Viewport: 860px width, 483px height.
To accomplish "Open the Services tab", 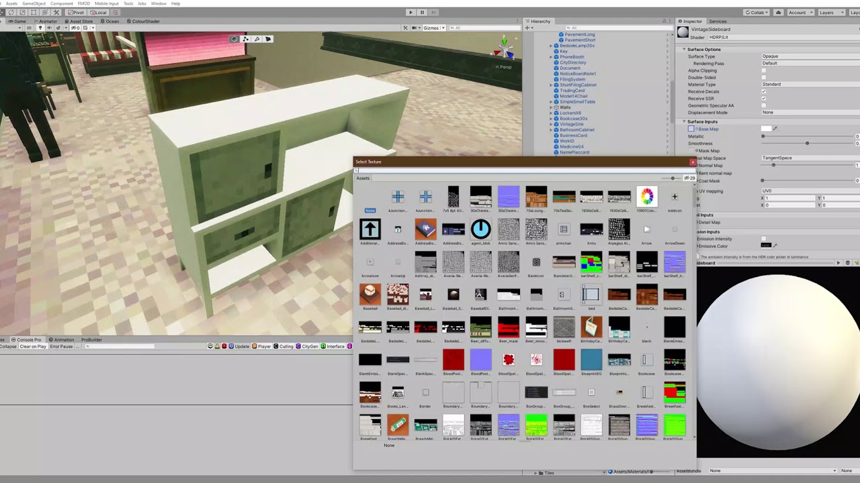I will pyautogui.click(x=718, y=21).
